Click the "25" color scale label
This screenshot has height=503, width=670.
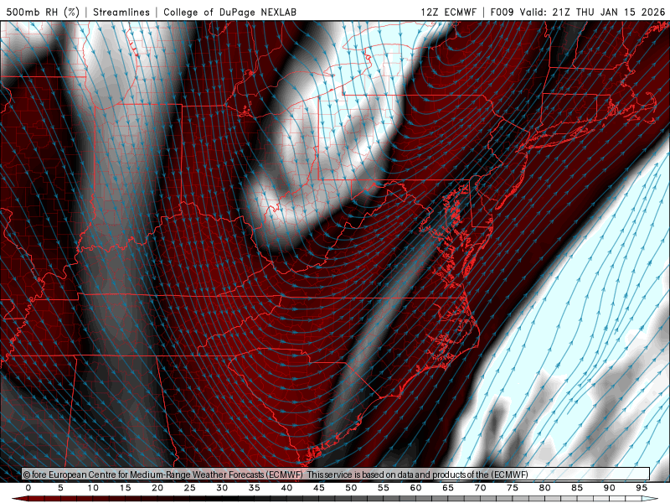click(x=190, y=488)
